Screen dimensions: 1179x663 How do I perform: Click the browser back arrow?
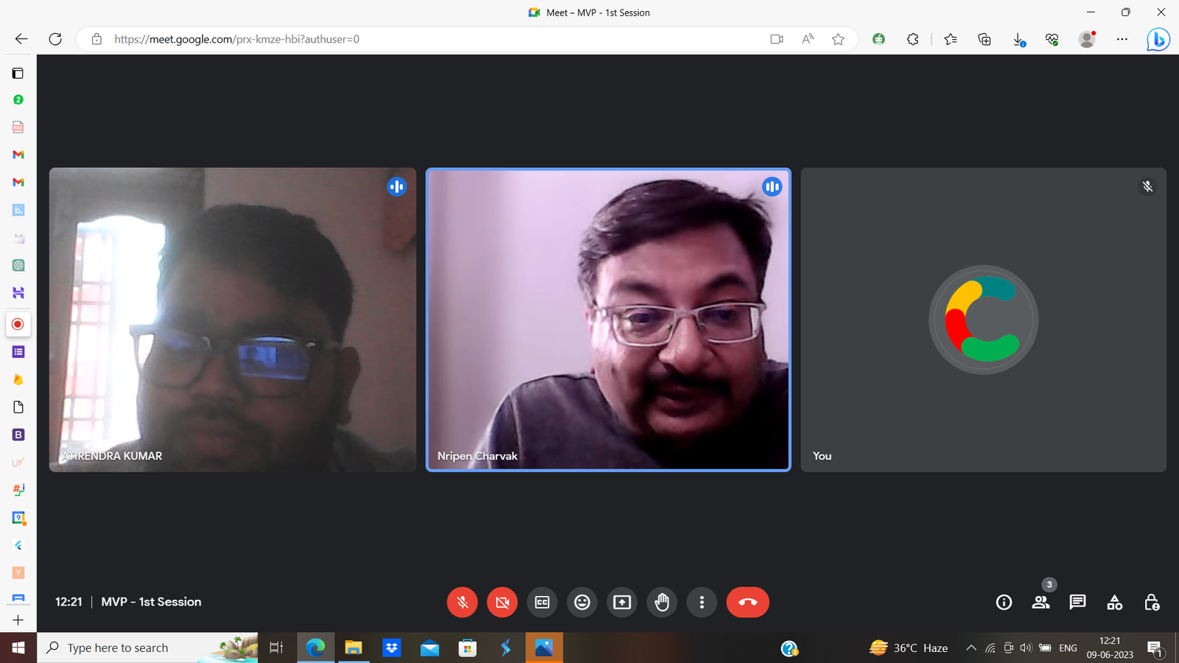click(21, 39)
